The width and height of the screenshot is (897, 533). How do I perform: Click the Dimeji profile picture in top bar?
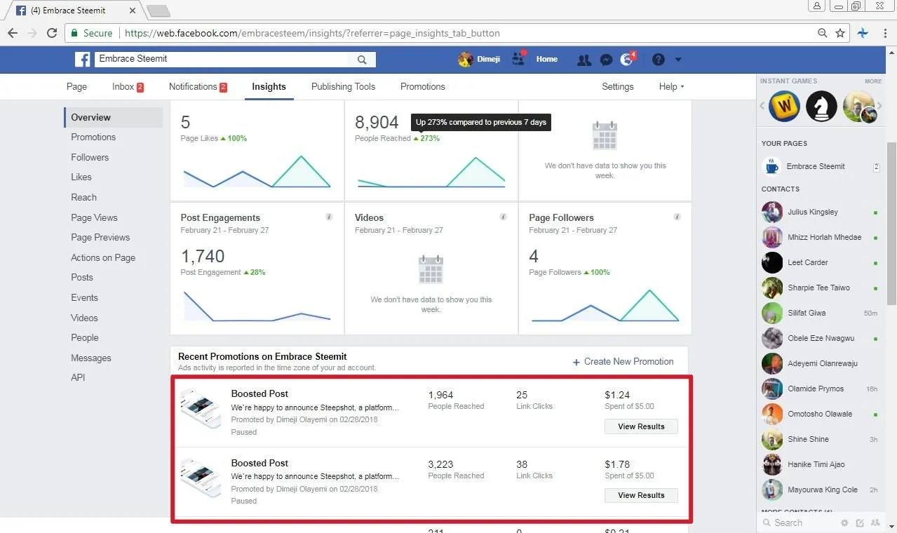466,60
